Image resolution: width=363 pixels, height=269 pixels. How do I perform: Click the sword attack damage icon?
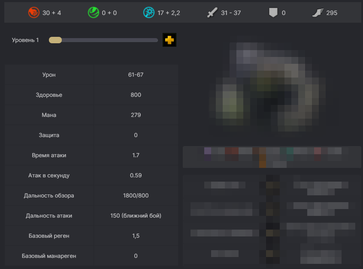coord(212,13)
